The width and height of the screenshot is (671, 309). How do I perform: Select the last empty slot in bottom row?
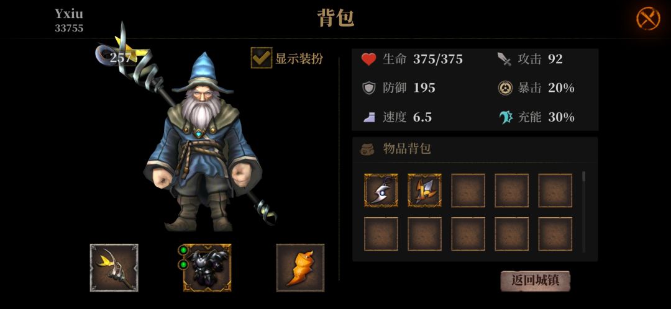(x=555, y=234)
